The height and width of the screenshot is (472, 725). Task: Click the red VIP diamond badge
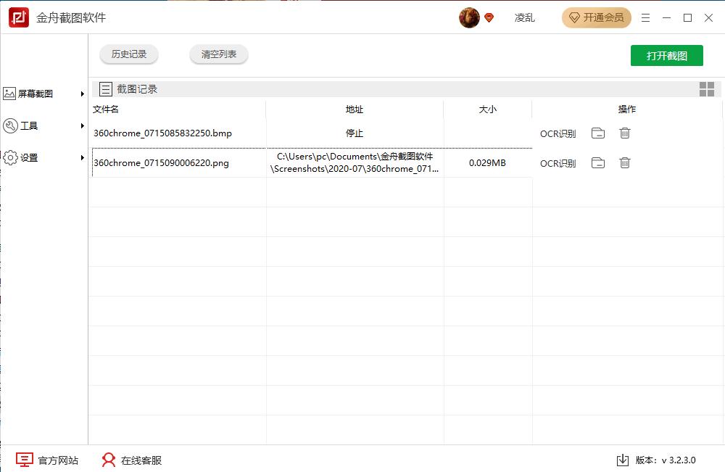[x=489, y=18]
